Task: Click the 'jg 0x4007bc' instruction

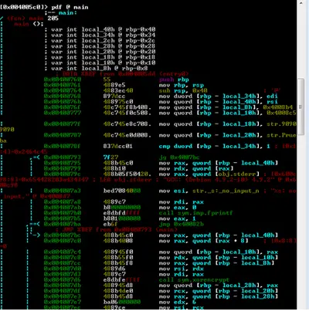Action: coord(179,157)
